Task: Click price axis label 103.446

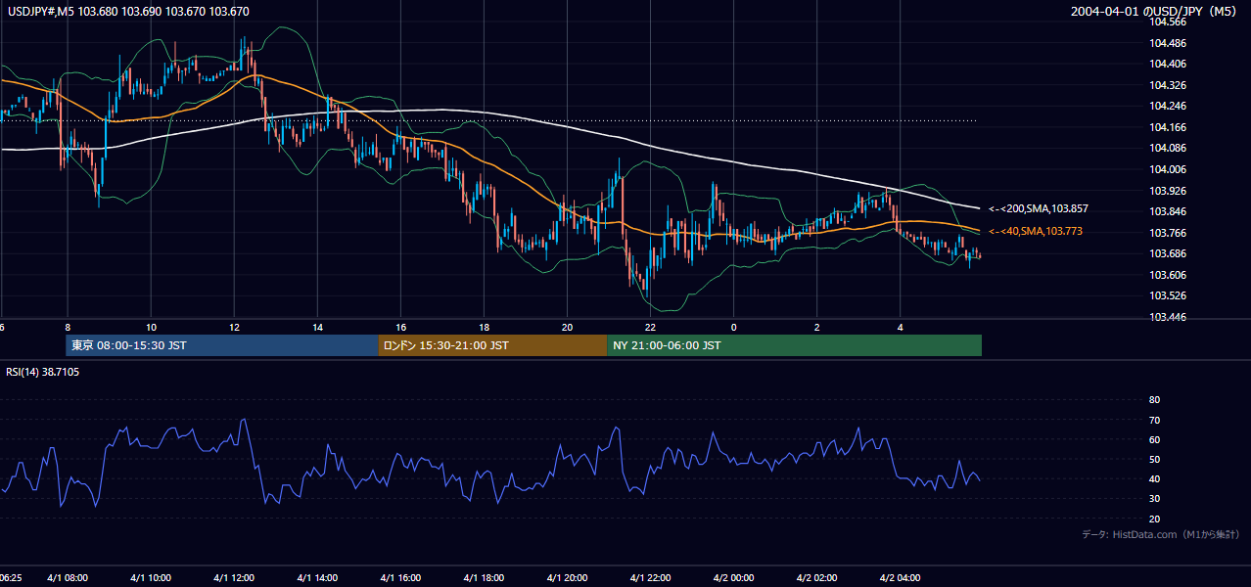Action: coord(1167,317)
